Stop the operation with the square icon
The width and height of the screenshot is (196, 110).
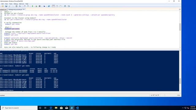pos(40,6)
